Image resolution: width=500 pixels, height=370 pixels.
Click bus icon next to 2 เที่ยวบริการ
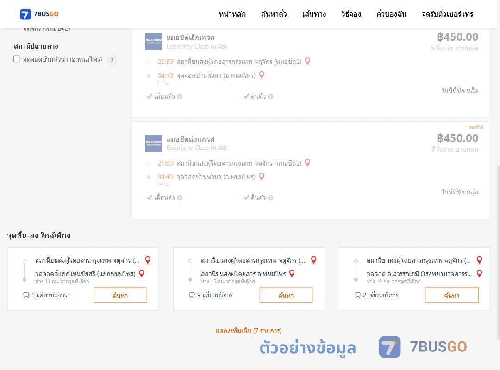tap(358, 295)
